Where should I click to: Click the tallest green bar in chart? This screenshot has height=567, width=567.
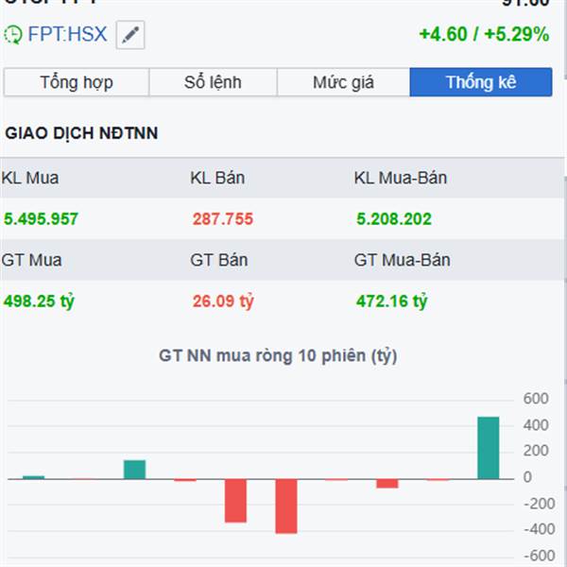pos(489,448)
